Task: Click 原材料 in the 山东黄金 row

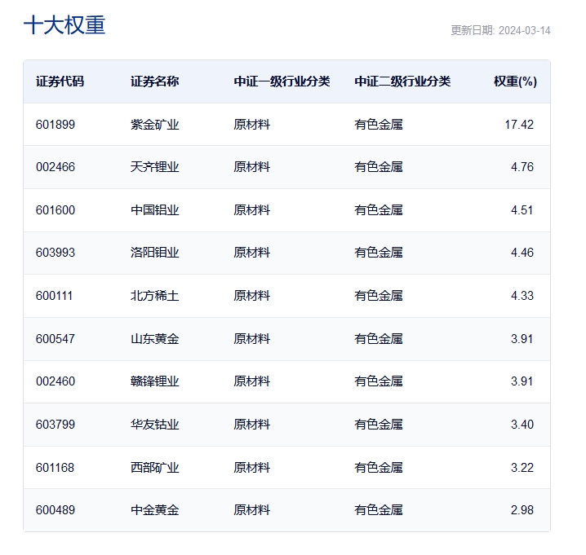Action: (x=252, y=339)
